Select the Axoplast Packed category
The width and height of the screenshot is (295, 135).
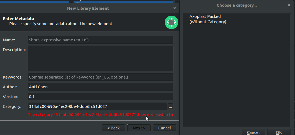pyautogui.click(x=205, y=16)
